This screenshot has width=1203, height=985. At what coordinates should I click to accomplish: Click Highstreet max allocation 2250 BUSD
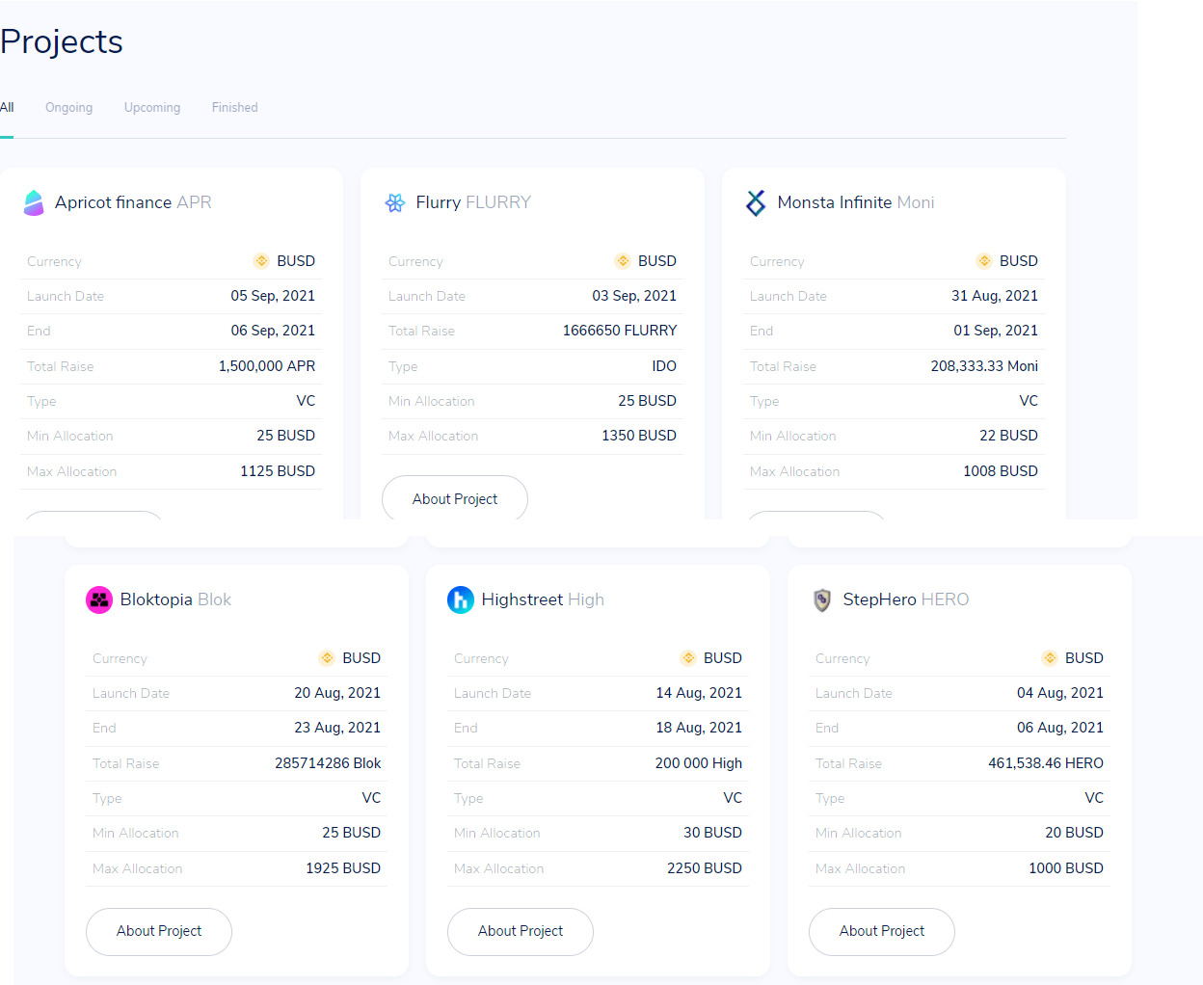point(705,868)
